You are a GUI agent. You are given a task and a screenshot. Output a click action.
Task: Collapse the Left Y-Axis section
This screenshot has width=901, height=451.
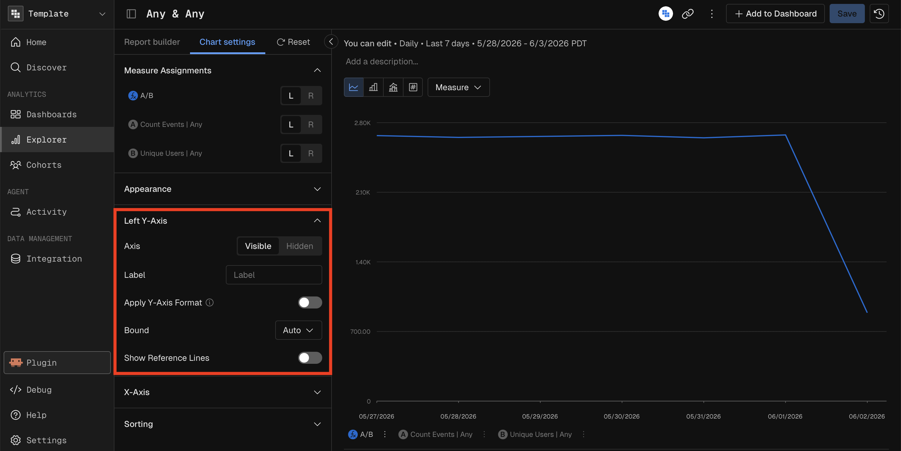click(x=317, y=220)
